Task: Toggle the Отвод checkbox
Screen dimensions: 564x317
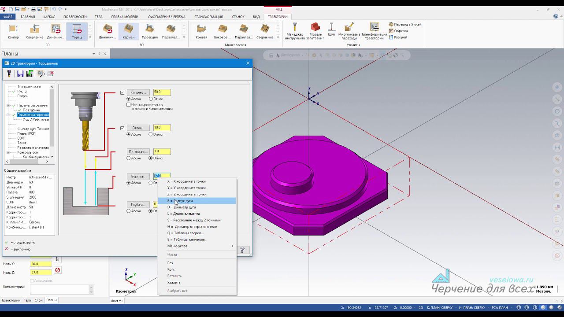Action: coord(122,128)
